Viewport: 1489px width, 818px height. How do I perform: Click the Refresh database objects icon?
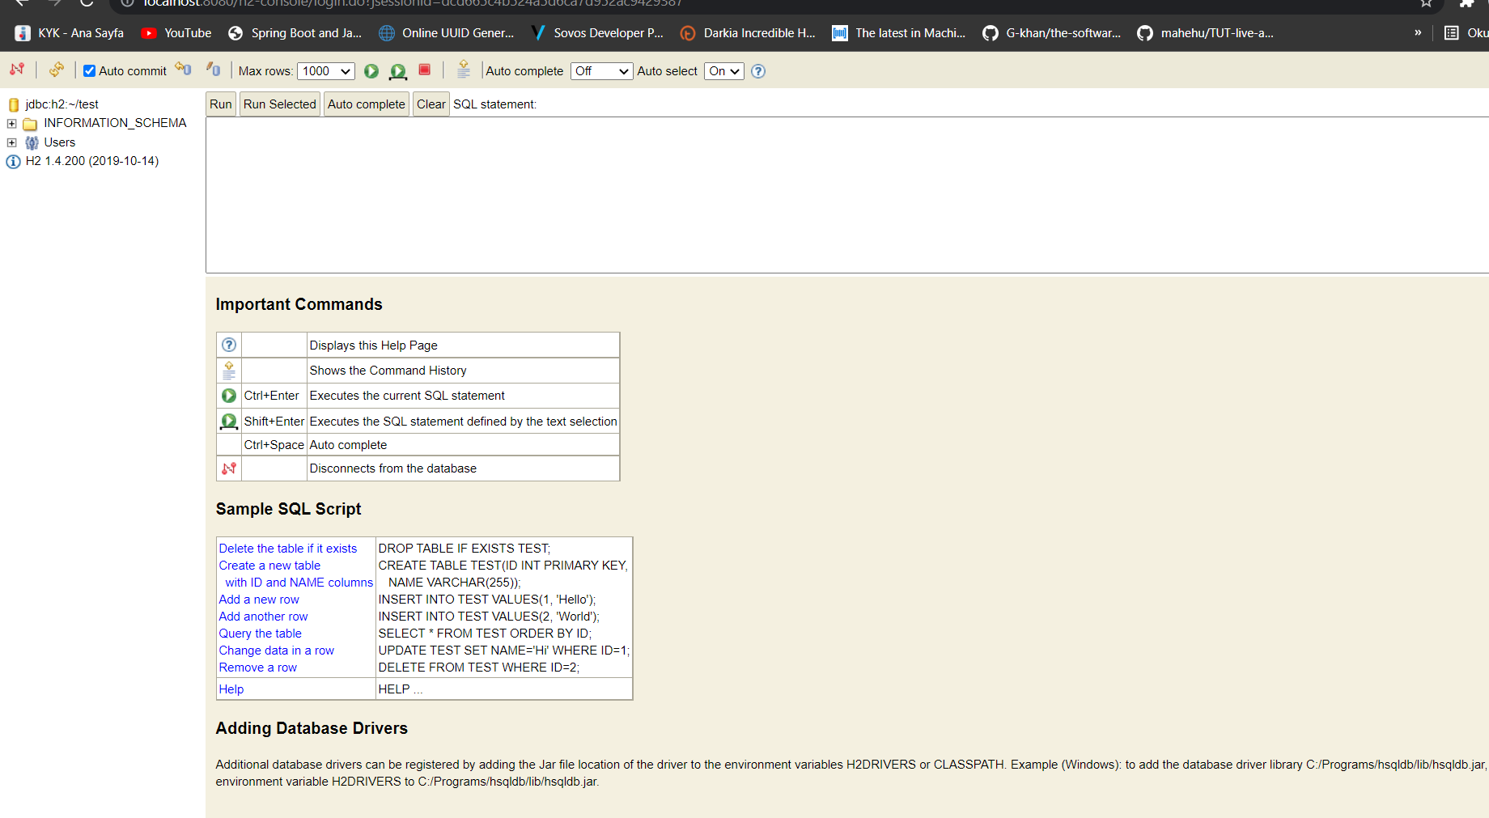pyautogui.click(x=56, y=70)
